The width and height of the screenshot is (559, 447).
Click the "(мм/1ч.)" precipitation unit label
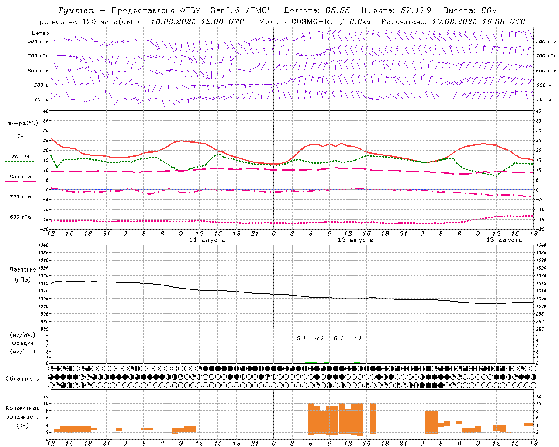click(x=23, y=351)
